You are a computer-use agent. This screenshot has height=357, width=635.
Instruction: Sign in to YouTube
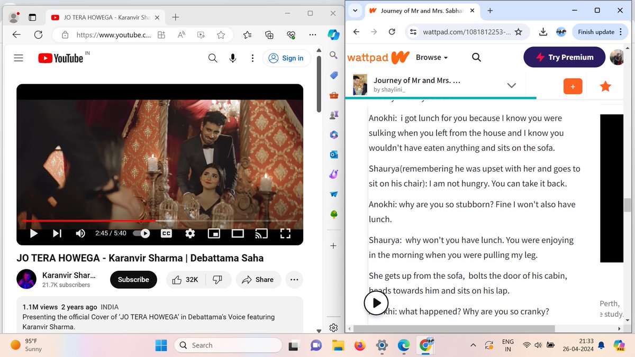(286, 58)
